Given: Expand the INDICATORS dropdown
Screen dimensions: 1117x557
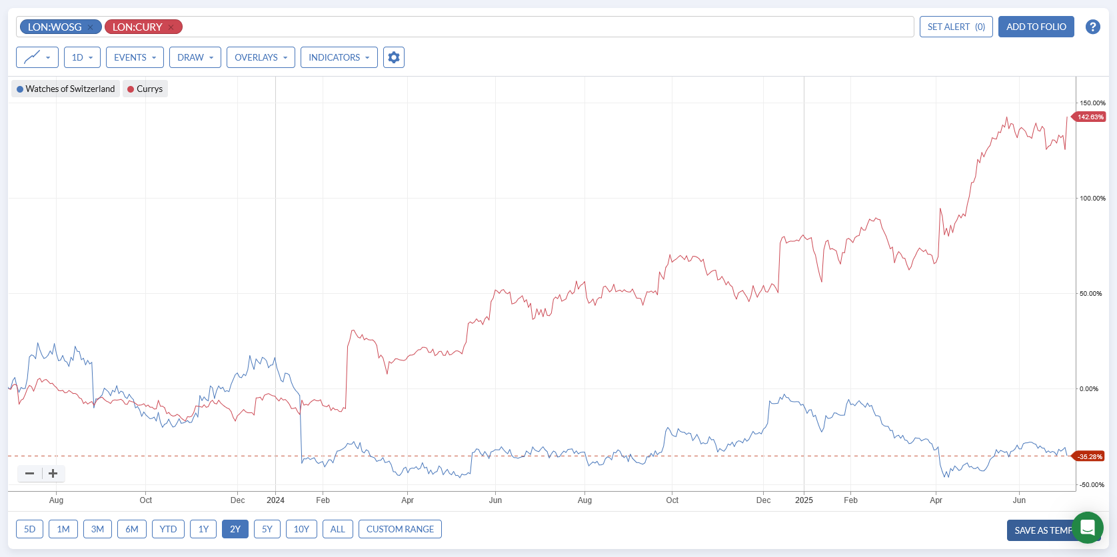Looking at the screenshot, I should click(x=339, y=57).
